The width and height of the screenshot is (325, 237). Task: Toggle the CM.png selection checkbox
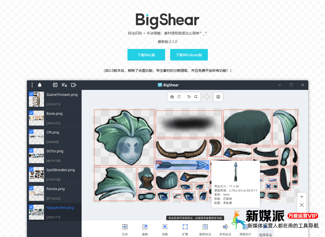tap(31, 131)
